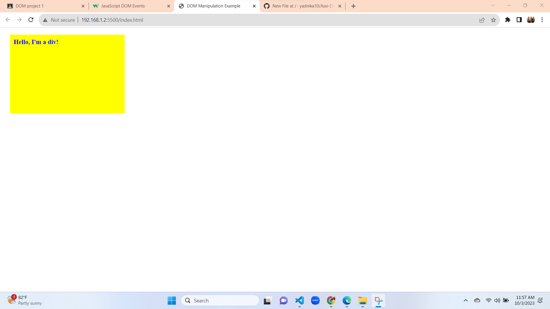Click the yellow Hello div box
The width and height of the screenshot is (550, 309).
click(67, 74)
